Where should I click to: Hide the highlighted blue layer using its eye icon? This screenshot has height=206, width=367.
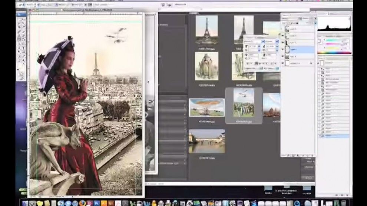coord(282,49)
